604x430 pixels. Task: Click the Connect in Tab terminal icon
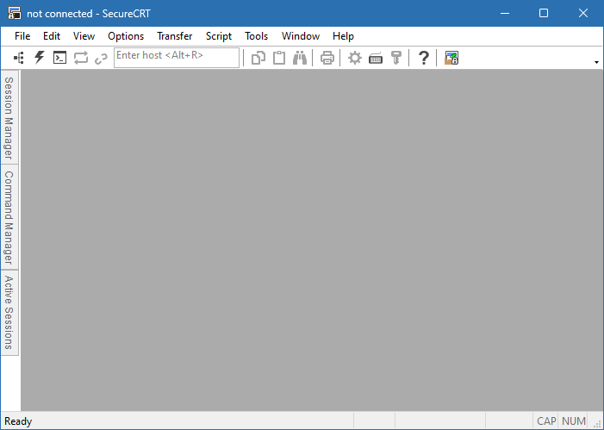(x=59, y=58)
